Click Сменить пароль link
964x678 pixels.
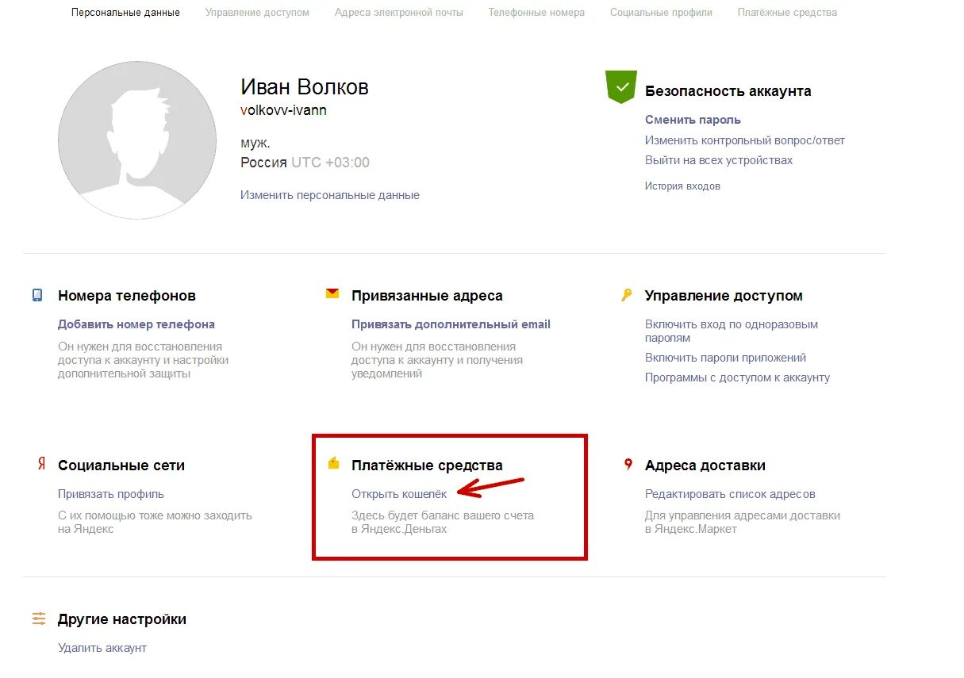point(693,120)
